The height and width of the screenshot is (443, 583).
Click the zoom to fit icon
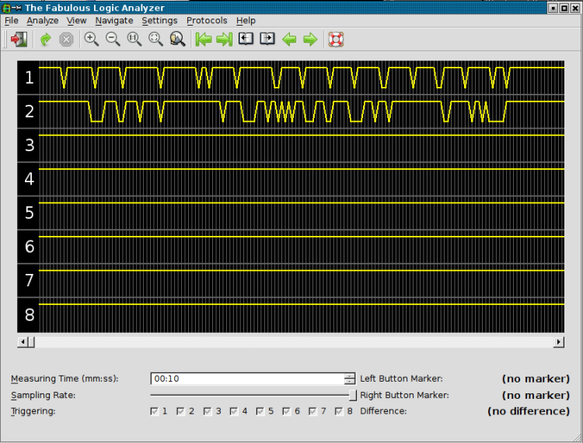(155, 40)
